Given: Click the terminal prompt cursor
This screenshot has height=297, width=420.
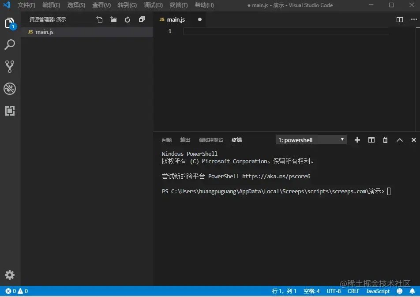Looking at the screenshot, I should [x=389, y=192].
